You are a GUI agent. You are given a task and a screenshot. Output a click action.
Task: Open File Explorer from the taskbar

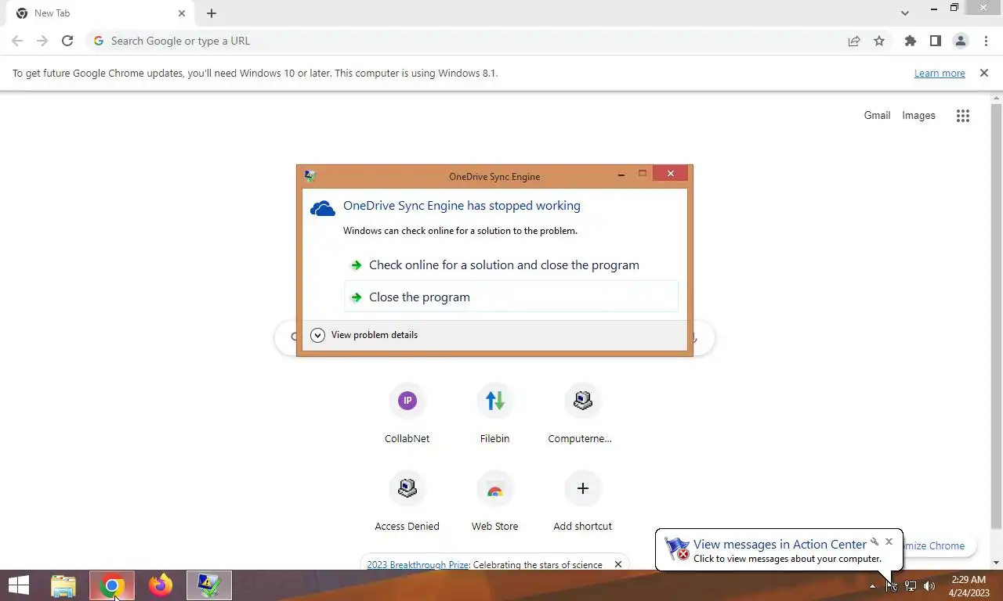pyautogui.click(x=63, y=585)
